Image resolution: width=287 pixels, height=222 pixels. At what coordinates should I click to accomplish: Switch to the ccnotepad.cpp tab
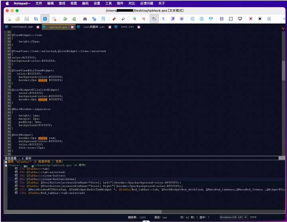click(x=22, y=27)
